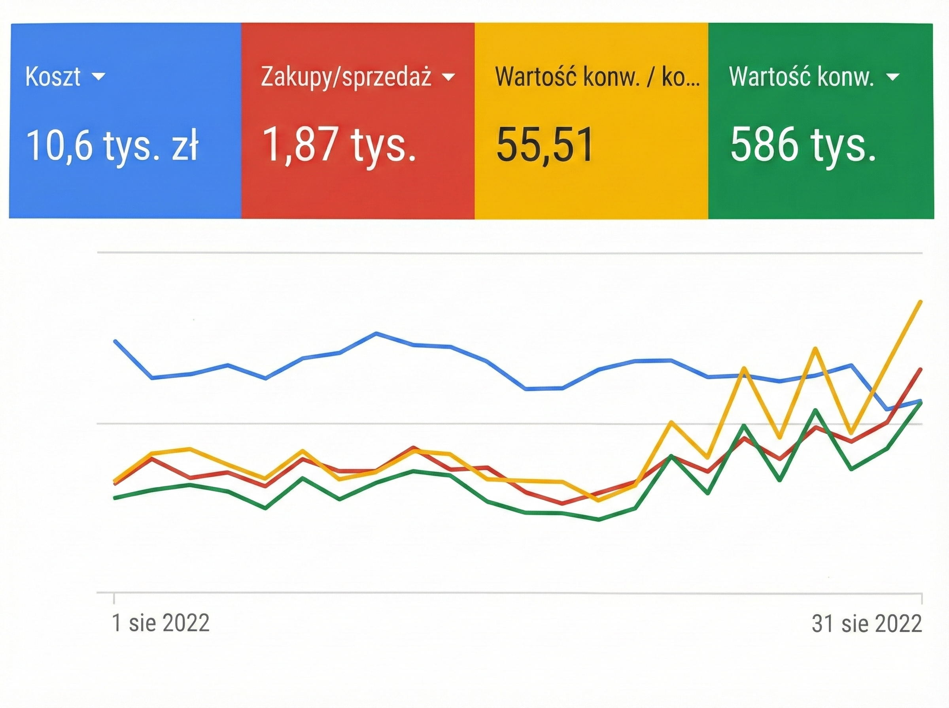This screenshot has width=949, height=708.
Task: Select the green Wartość konw. label
Action: (x=801, y=77)
